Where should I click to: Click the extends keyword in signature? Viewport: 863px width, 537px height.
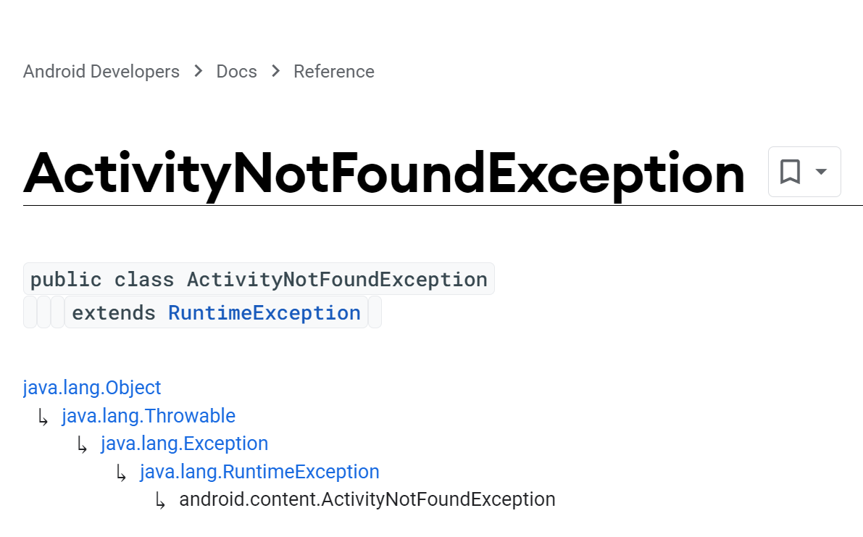point(114,313)
